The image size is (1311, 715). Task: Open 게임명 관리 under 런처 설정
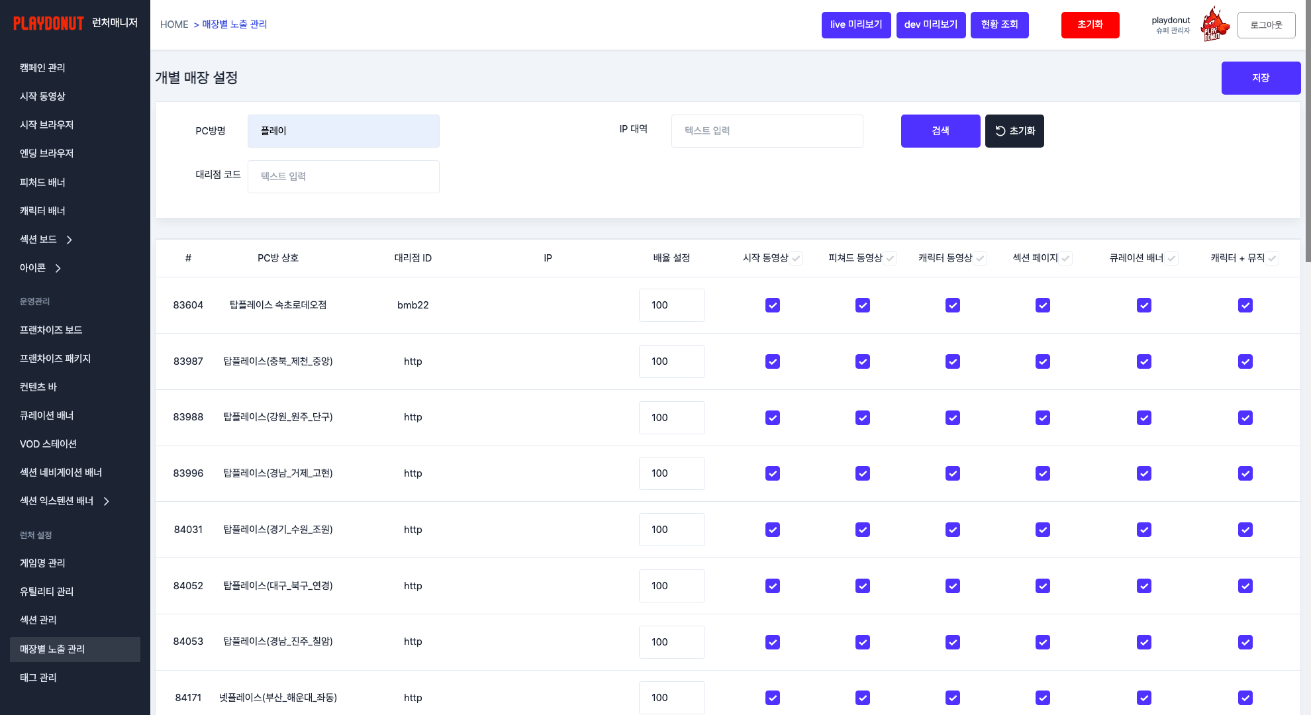point(42,563)
